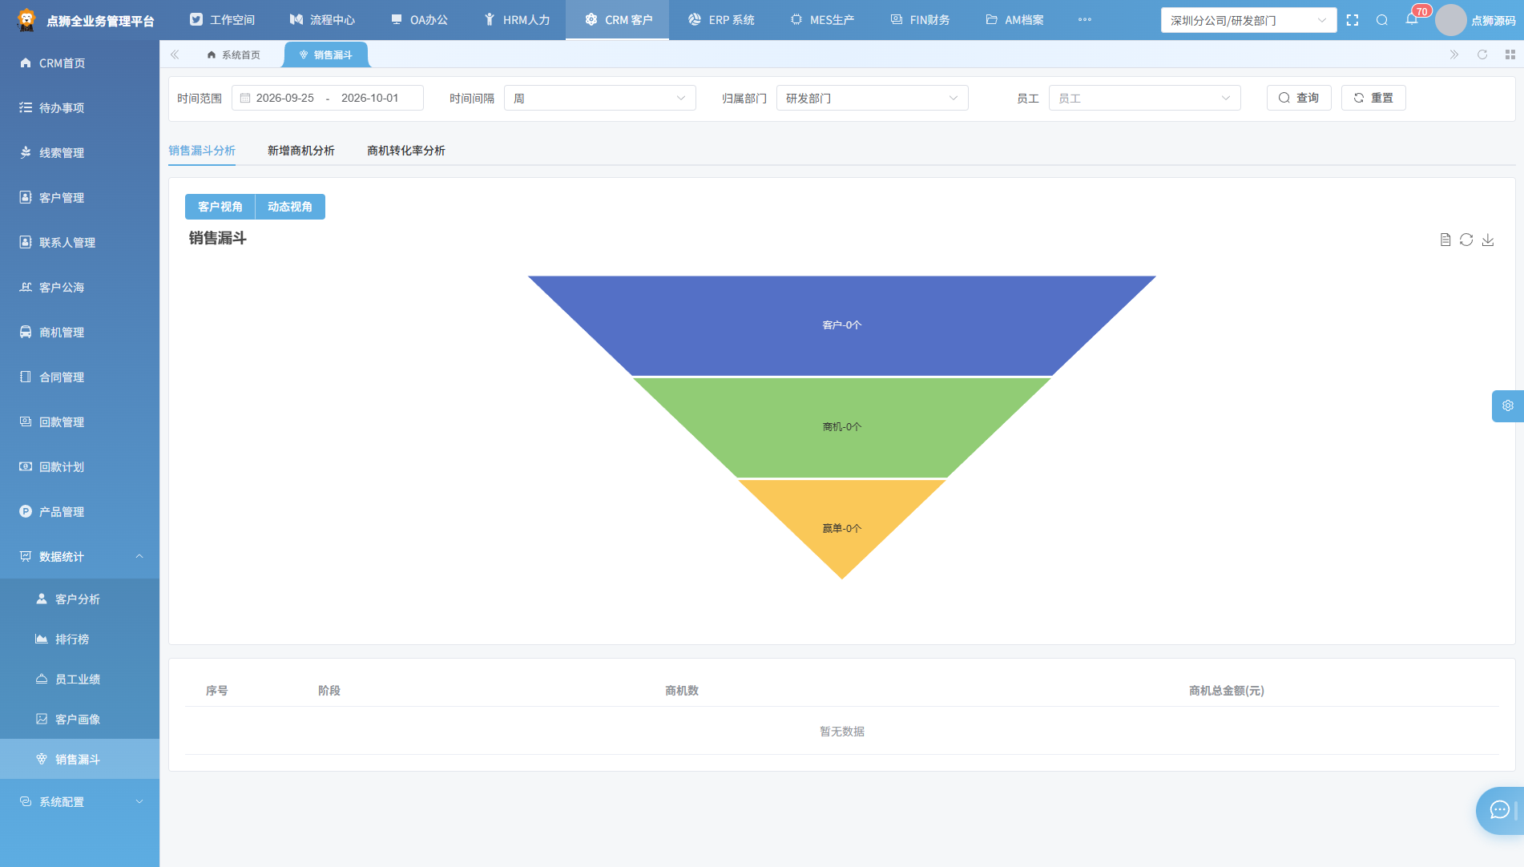Click the platform logo icon
This screenshot has height=867, width=1524.
coord(26,20)
